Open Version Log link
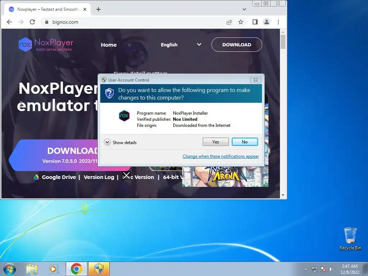Screen dimensions: 368x276 99,177
